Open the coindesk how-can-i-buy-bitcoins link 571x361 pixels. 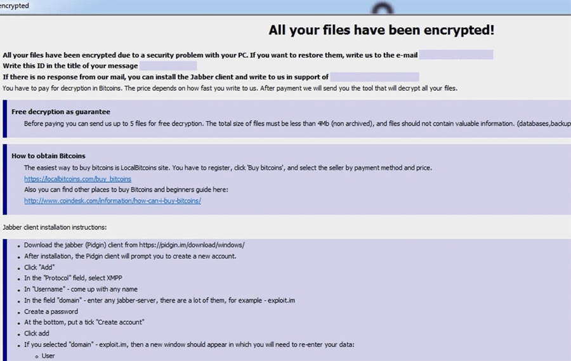point(112,200)
